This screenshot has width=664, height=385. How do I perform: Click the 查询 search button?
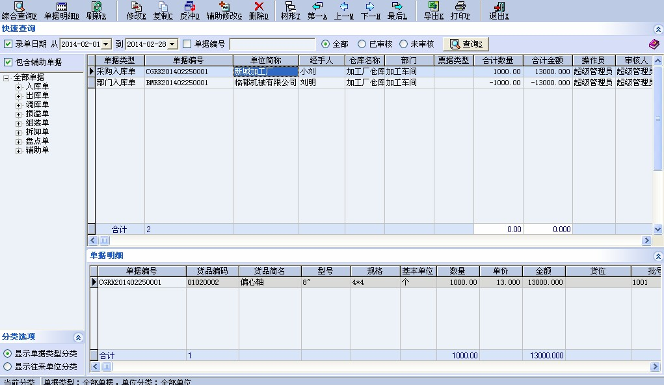point(465,44)
